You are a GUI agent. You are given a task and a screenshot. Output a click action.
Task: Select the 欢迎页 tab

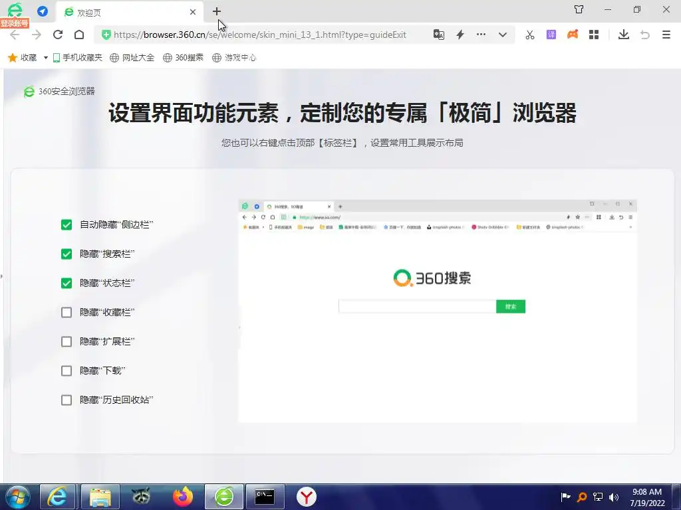[x=128, y=12]
